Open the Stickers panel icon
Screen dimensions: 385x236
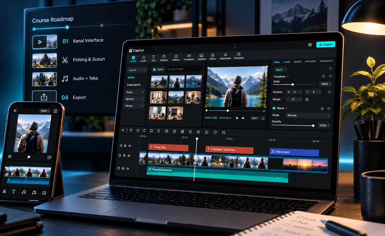pyautogui.click(x=164, y=58)
